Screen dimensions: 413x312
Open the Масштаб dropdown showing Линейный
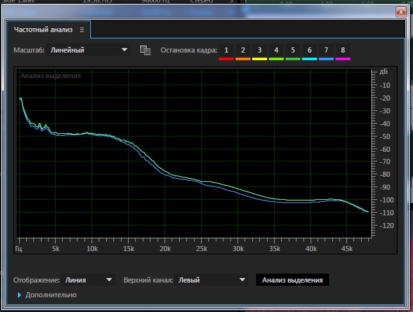[x=90, y=50]
